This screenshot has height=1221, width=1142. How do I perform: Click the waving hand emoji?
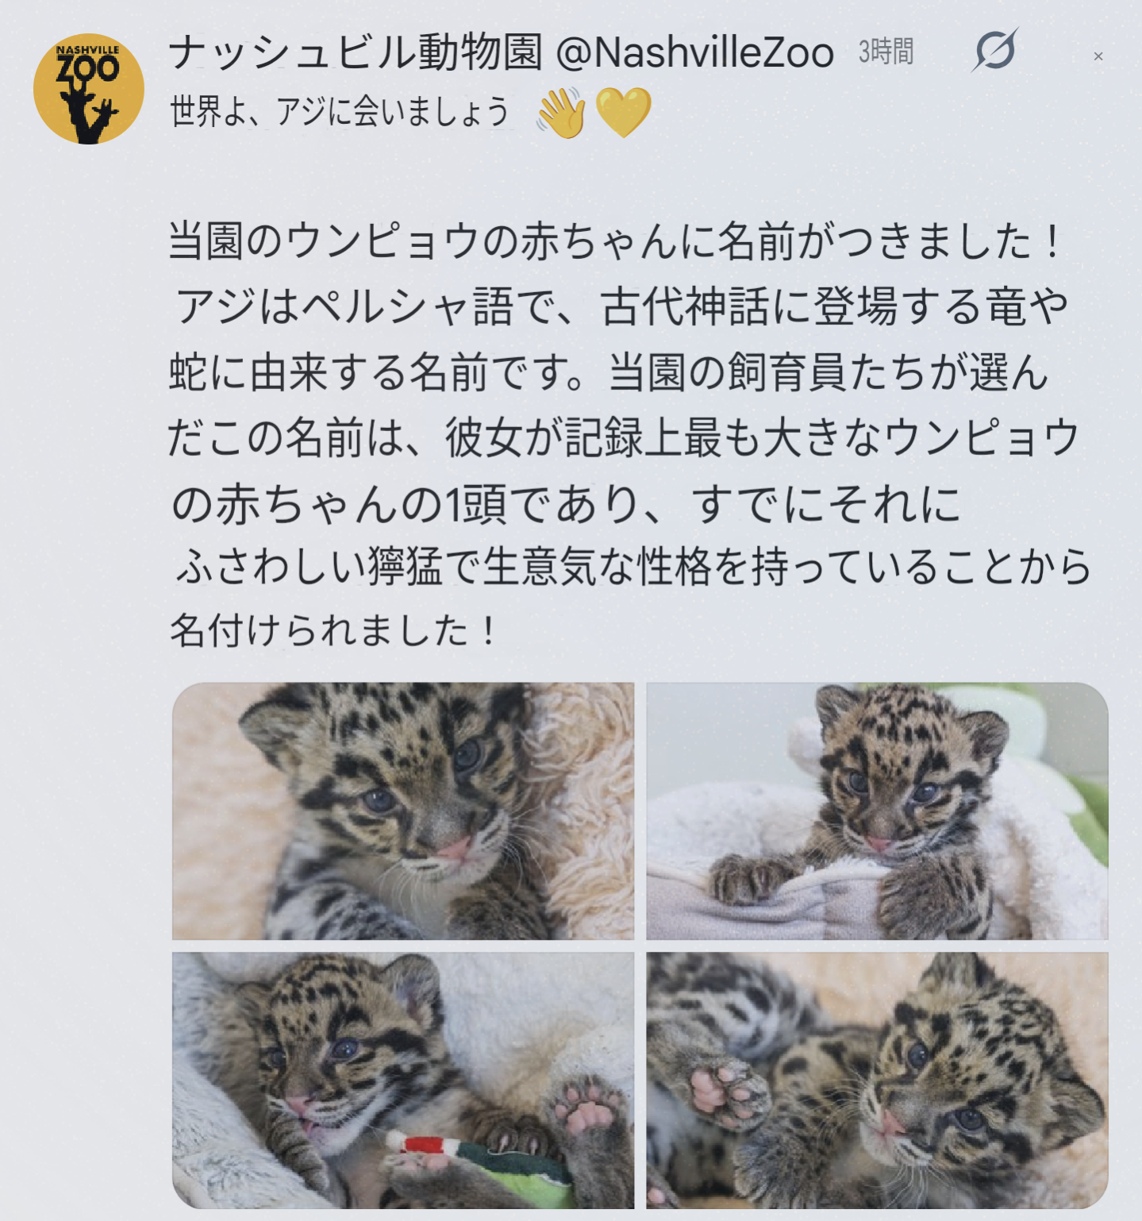561,112
